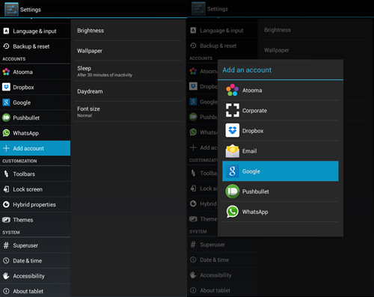Screen dimensions: 374x297
Task: Click the Settings app icon in left screenshot
Action: (x=11, y=9)
